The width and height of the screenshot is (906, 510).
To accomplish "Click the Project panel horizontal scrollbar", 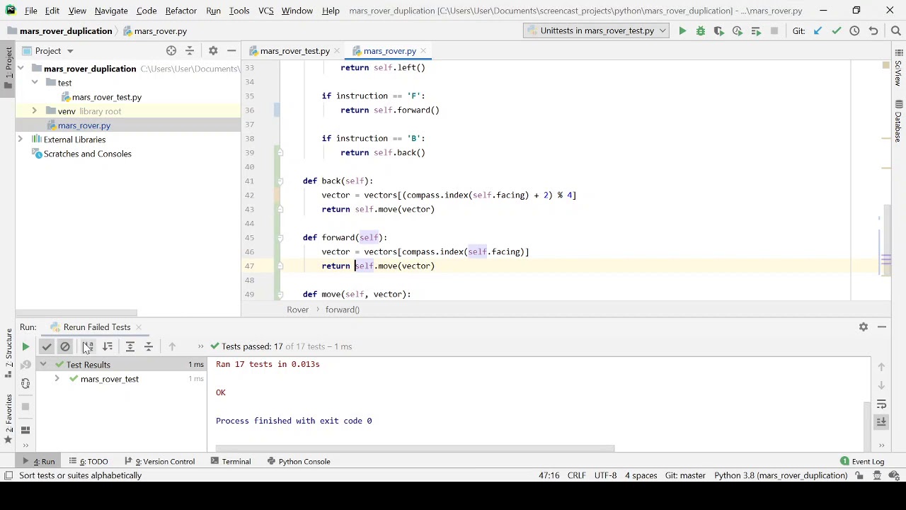I will point(76,312).
